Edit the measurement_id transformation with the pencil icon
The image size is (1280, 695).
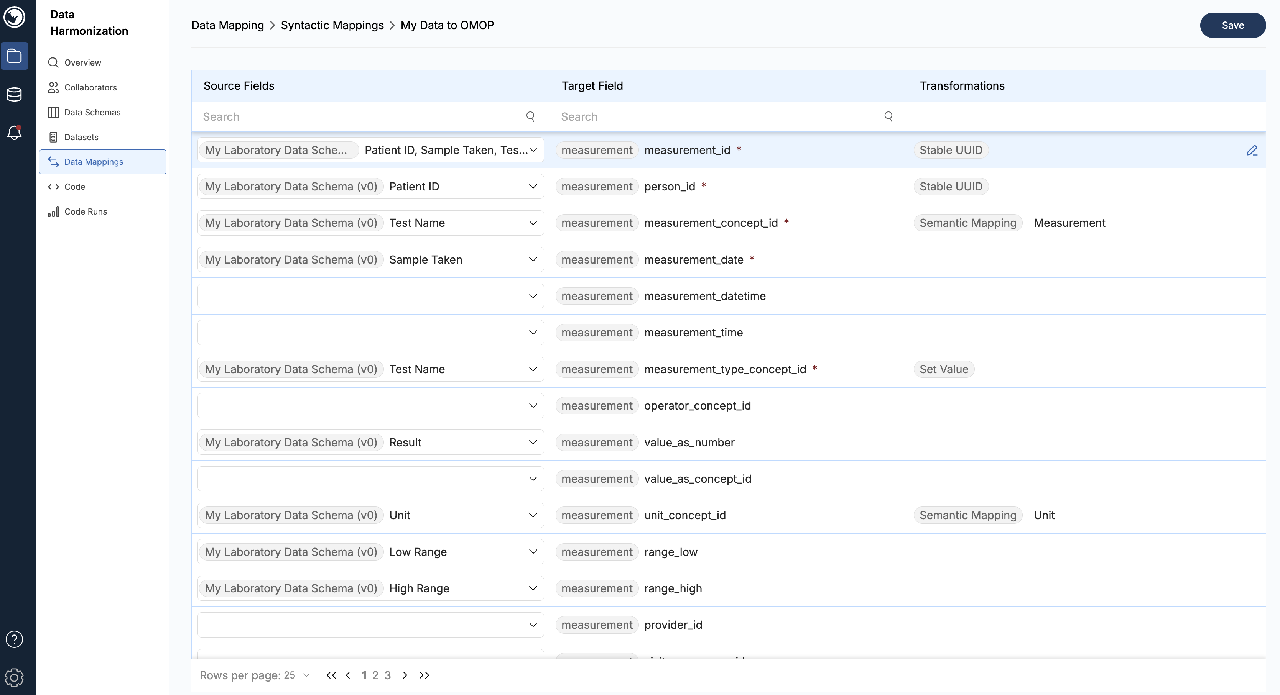coord(1252,151)
